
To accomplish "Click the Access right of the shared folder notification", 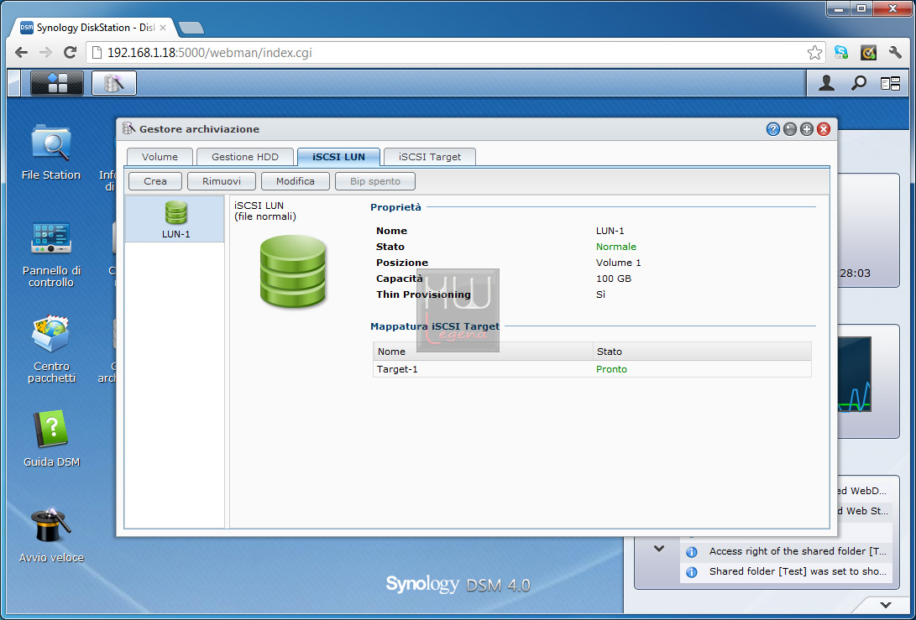I will pyautogui.click(x=798, y=552).
